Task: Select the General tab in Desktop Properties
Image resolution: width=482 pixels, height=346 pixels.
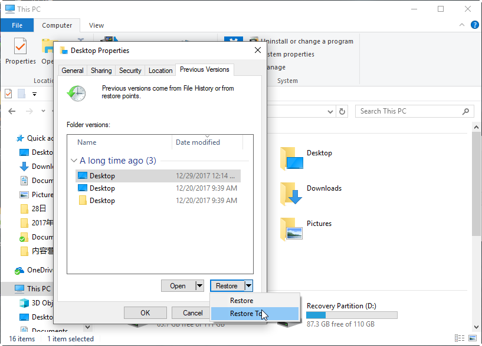Action: tap(73, 71)
